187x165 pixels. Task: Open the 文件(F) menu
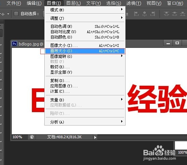click(14, 3)
